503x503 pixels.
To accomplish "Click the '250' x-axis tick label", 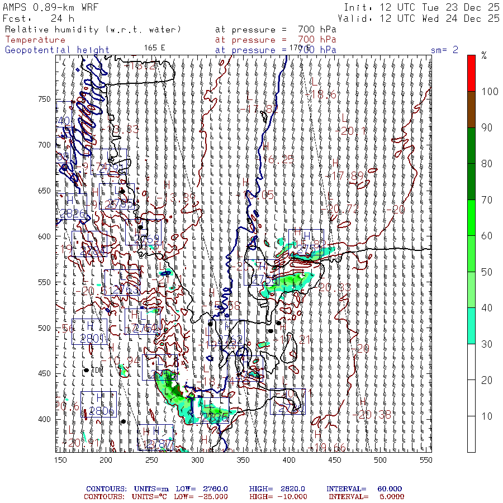I will 151,460.
